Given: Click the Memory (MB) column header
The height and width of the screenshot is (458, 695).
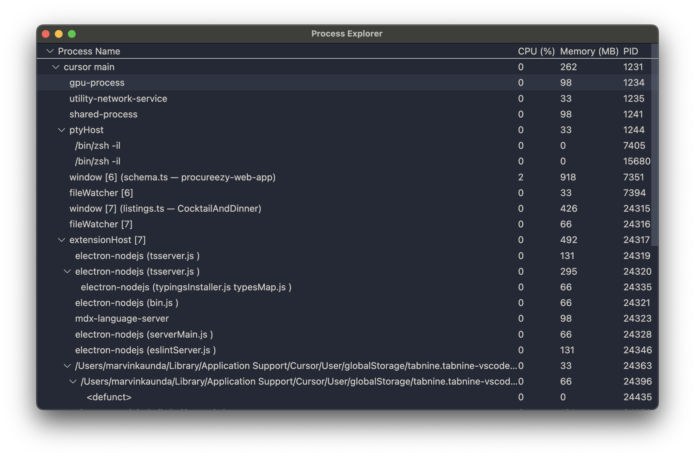Looking at the screenshot, I should (x=589, y=51).
